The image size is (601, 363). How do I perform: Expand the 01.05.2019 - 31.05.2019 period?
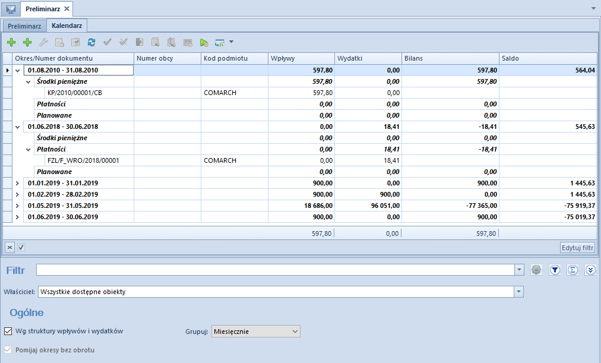18,206
